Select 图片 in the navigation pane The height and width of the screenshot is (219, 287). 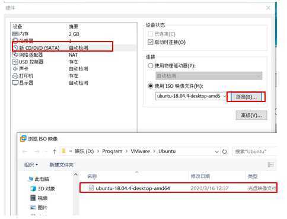pyautogui.click(x=39, y=208)
